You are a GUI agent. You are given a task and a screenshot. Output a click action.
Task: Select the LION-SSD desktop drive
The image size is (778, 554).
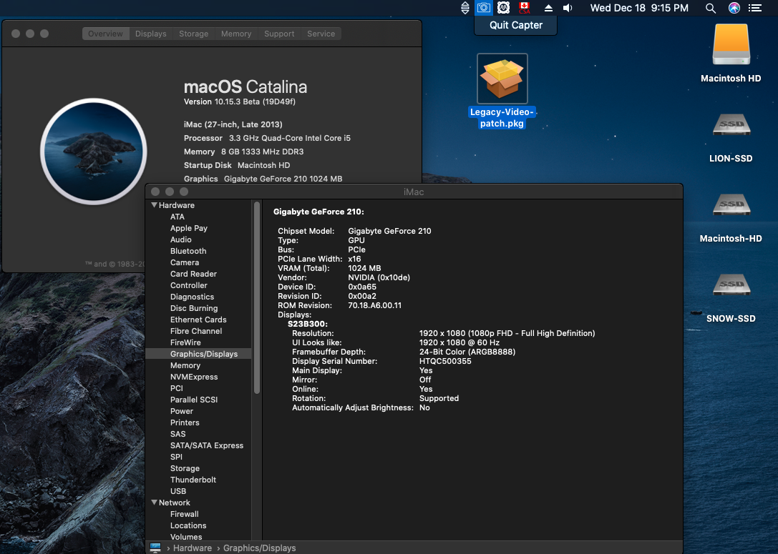pyautogui.click(x=731, y=137)
